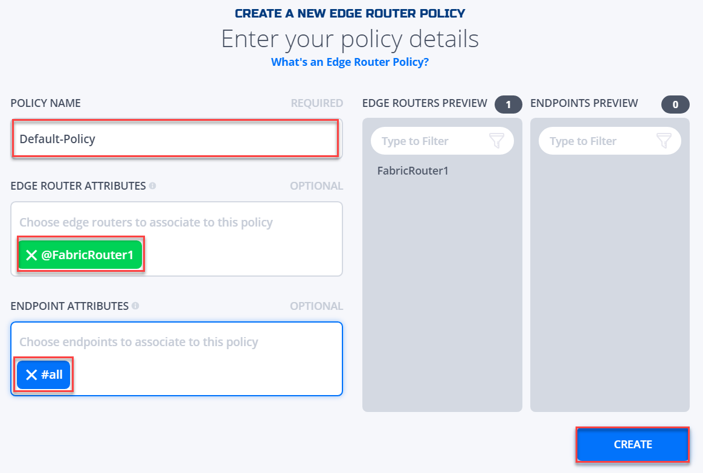The image size is (703, 473).
Task: Open the What's an Edge Router Policy link
Action: pyautogui.click(x=350, y=62)
